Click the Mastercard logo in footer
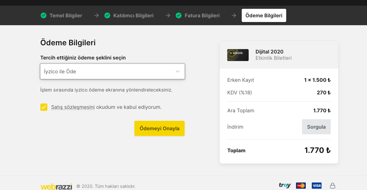The height and width of the screenshot is (190, 367). [x=301, y=186]
